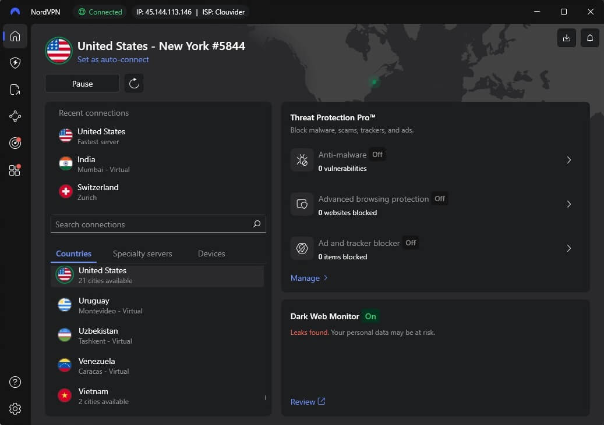Open Meshnet from the left sidebar
Viewport: 604px width, 425px height.
tap(15, 89)
